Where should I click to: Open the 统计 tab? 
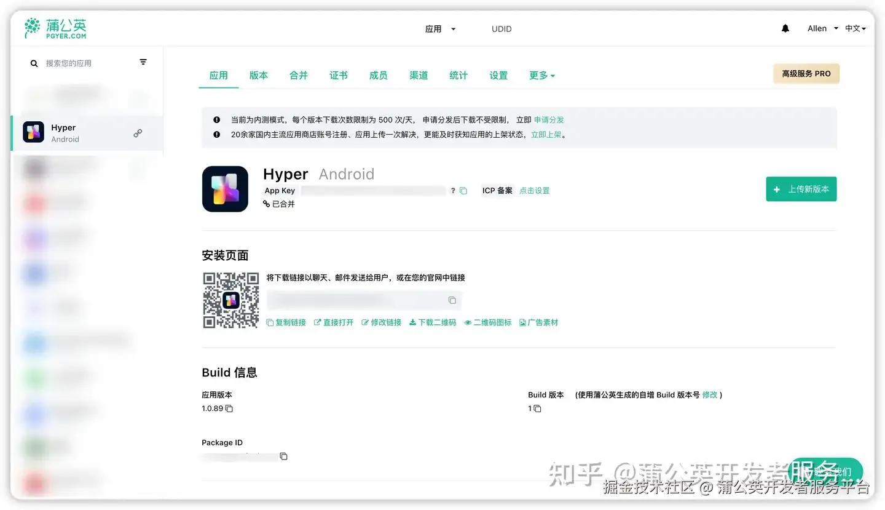[458, 75]
